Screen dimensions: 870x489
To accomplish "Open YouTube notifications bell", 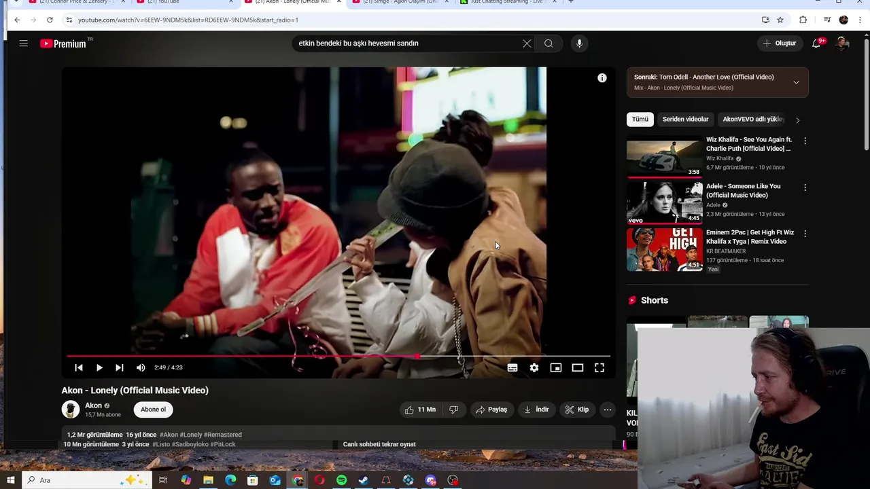I will 817,43.
